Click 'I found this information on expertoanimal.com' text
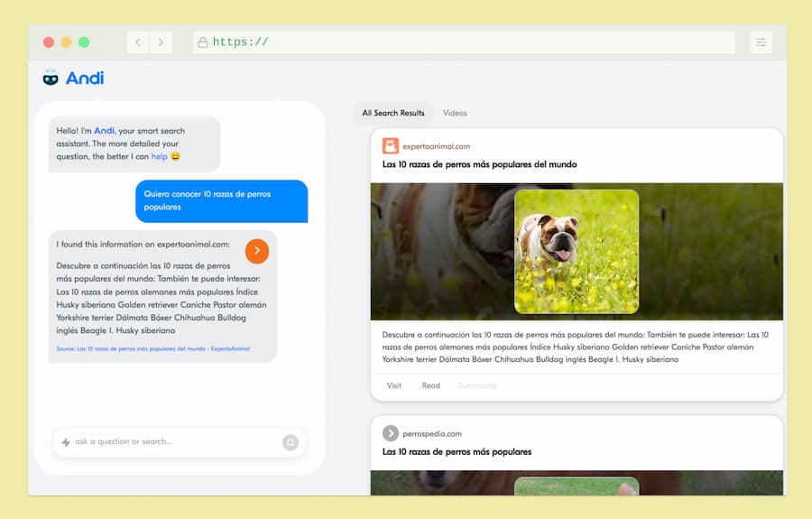 pyautogui.click(x=143, y=244)
